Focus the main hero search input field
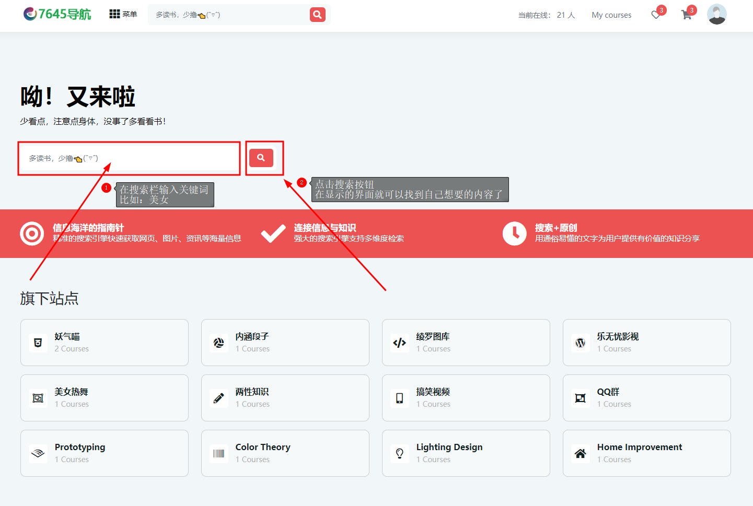The image size is (753, 506). [129, 158]
